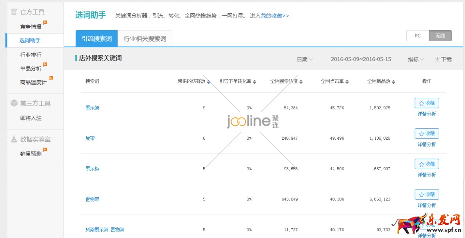465x238 pixels.
Task: Favorite the 货架 keyword with 收藏 star
Action: (427, 133)
